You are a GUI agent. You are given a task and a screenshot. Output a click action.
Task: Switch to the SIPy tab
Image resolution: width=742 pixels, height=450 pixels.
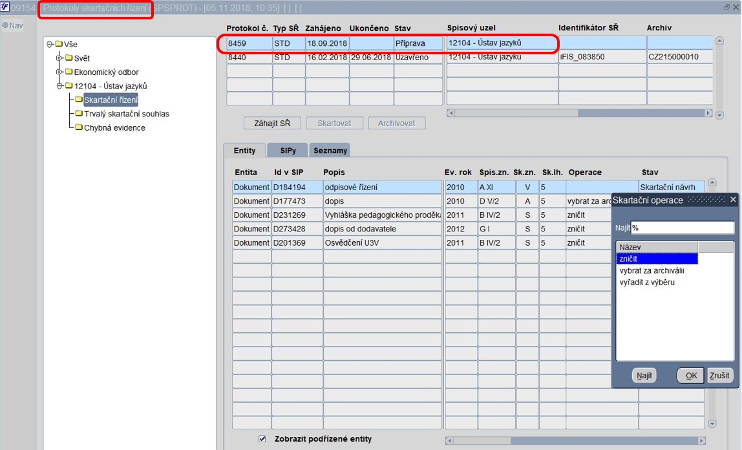coord(288,151)
